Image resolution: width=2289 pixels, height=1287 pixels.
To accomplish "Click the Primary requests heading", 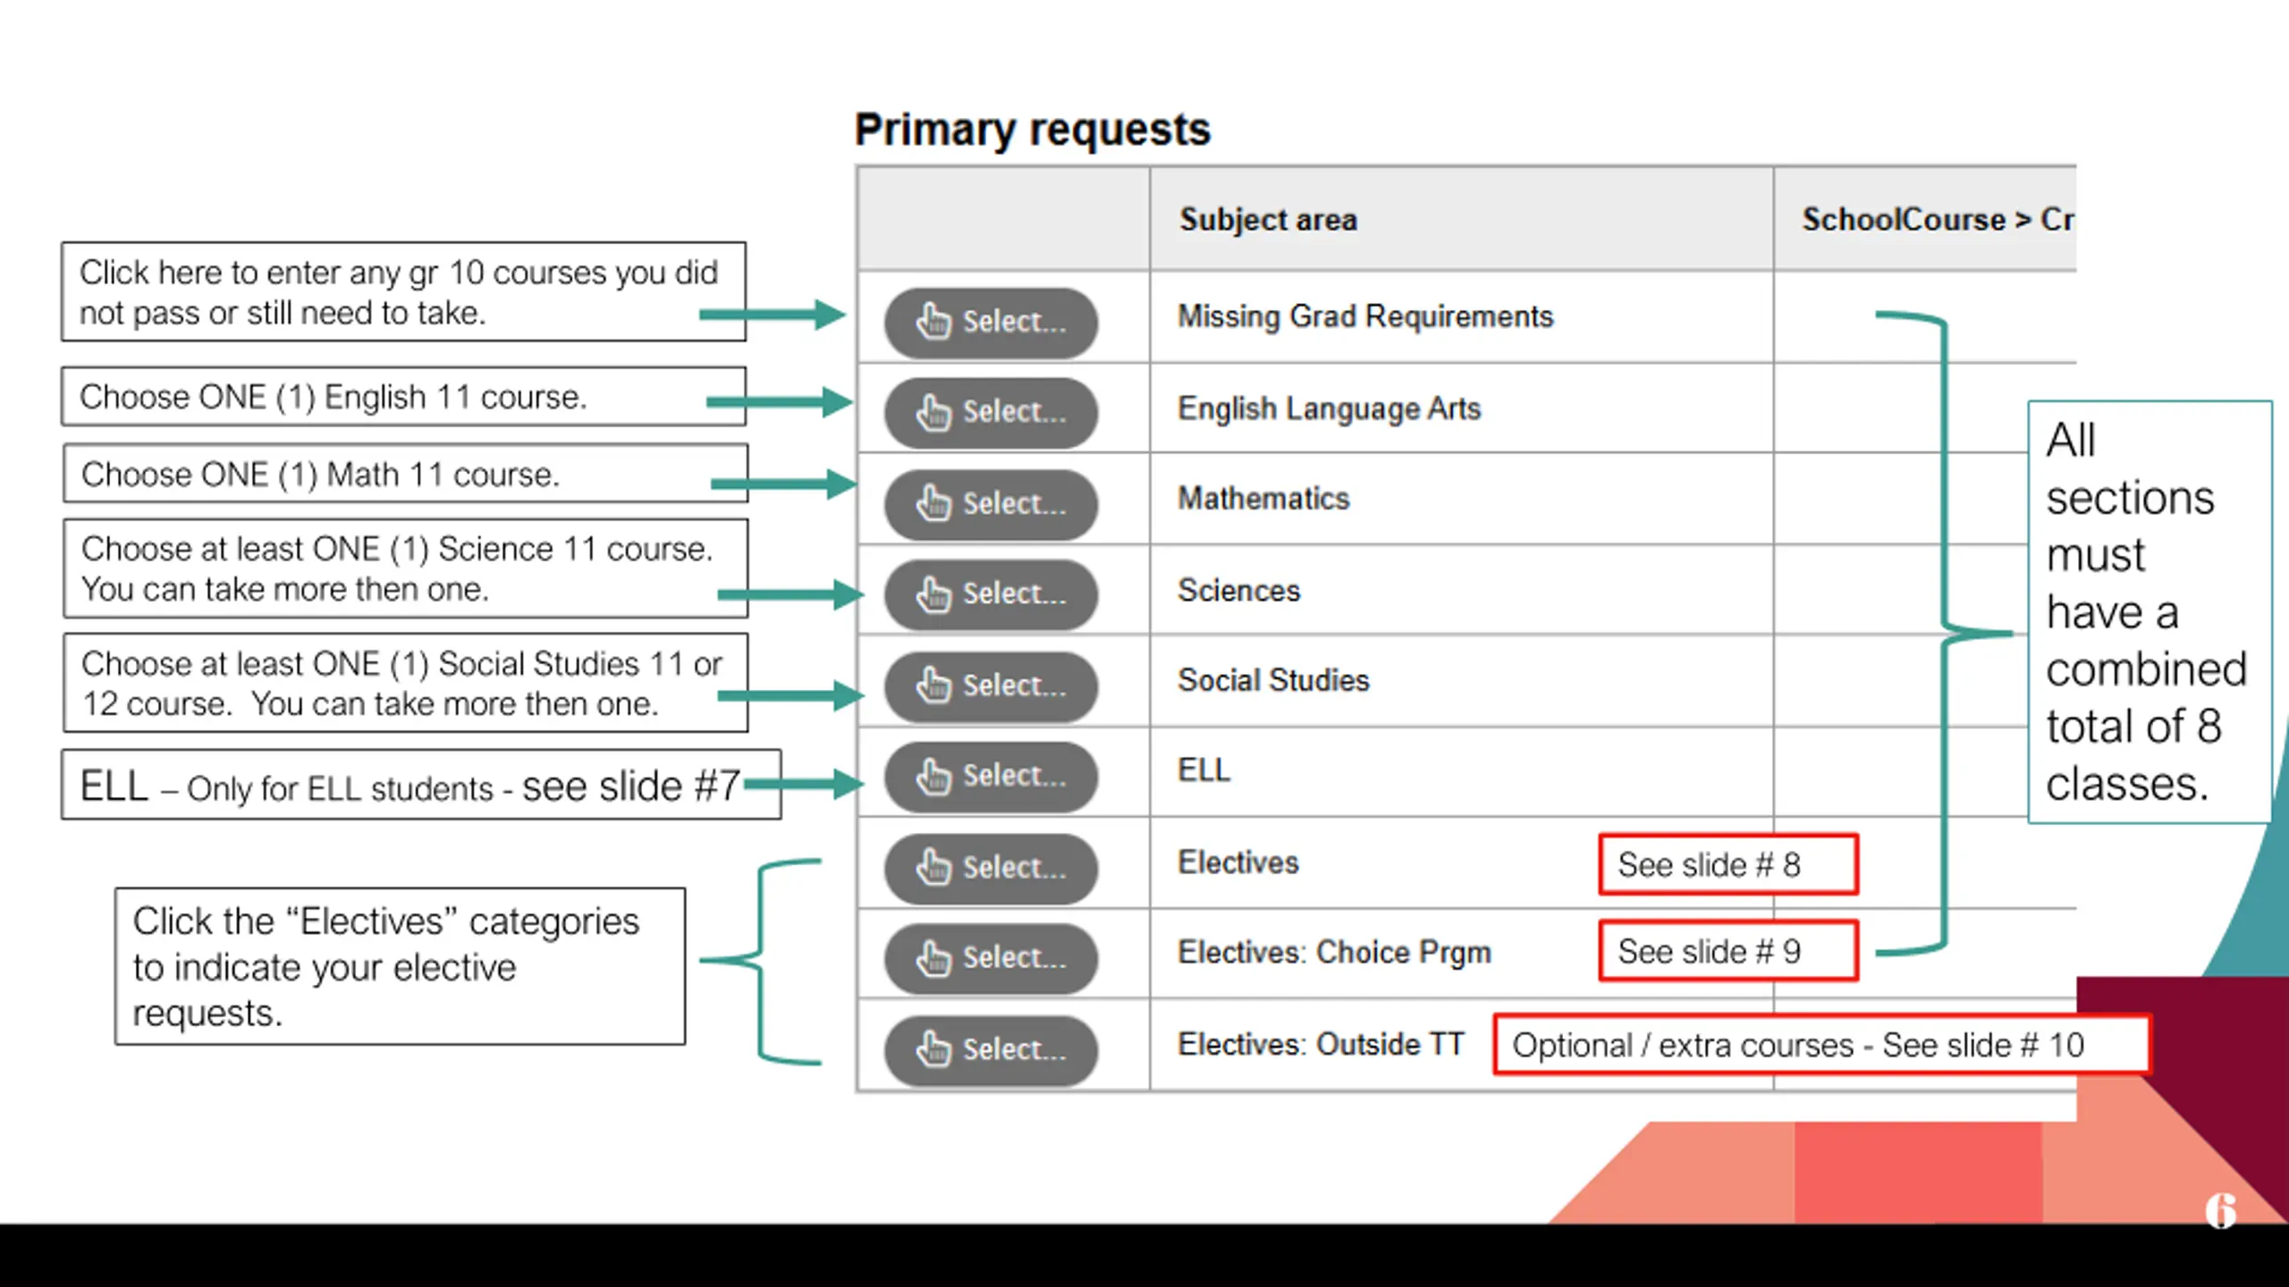I will coord(1032,130).
